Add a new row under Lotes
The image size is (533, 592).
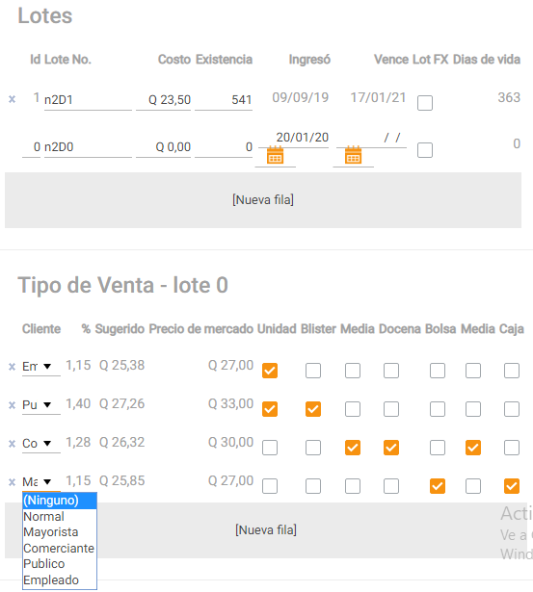tap(263, 199)
